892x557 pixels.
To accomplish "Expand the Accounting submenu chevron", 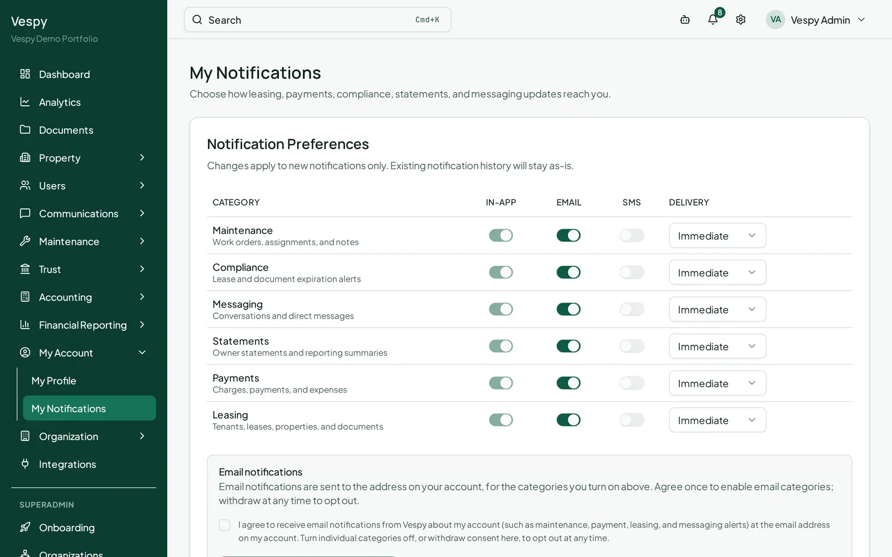I will 142,297.
